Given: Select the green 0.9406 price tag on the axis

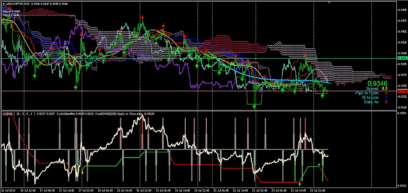Looking at the screenshot, I should (x=402, y=58).
